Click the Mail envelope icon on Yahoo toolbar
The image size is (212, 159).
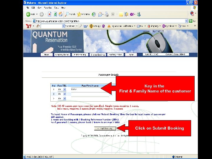[x=138, y=26]
